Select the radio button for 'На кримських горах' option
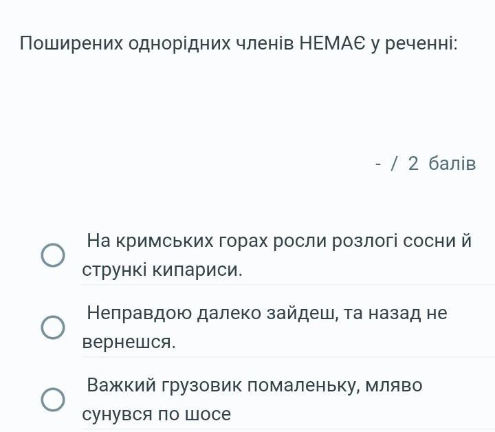 pos(53,255)
